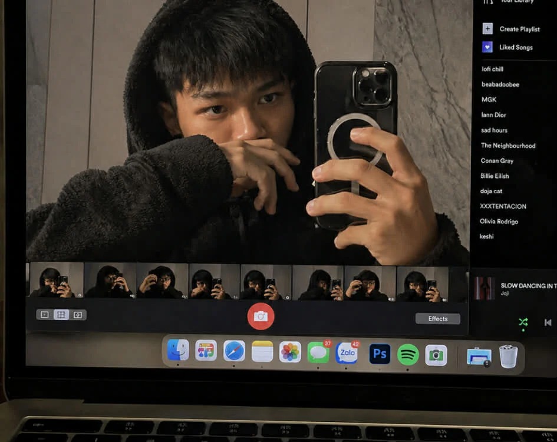The width and height of the screenshot is (557, 442).
Task: Click the Spotify icon in the Dock
Action: pyautogui.click(x=408, y=355)
